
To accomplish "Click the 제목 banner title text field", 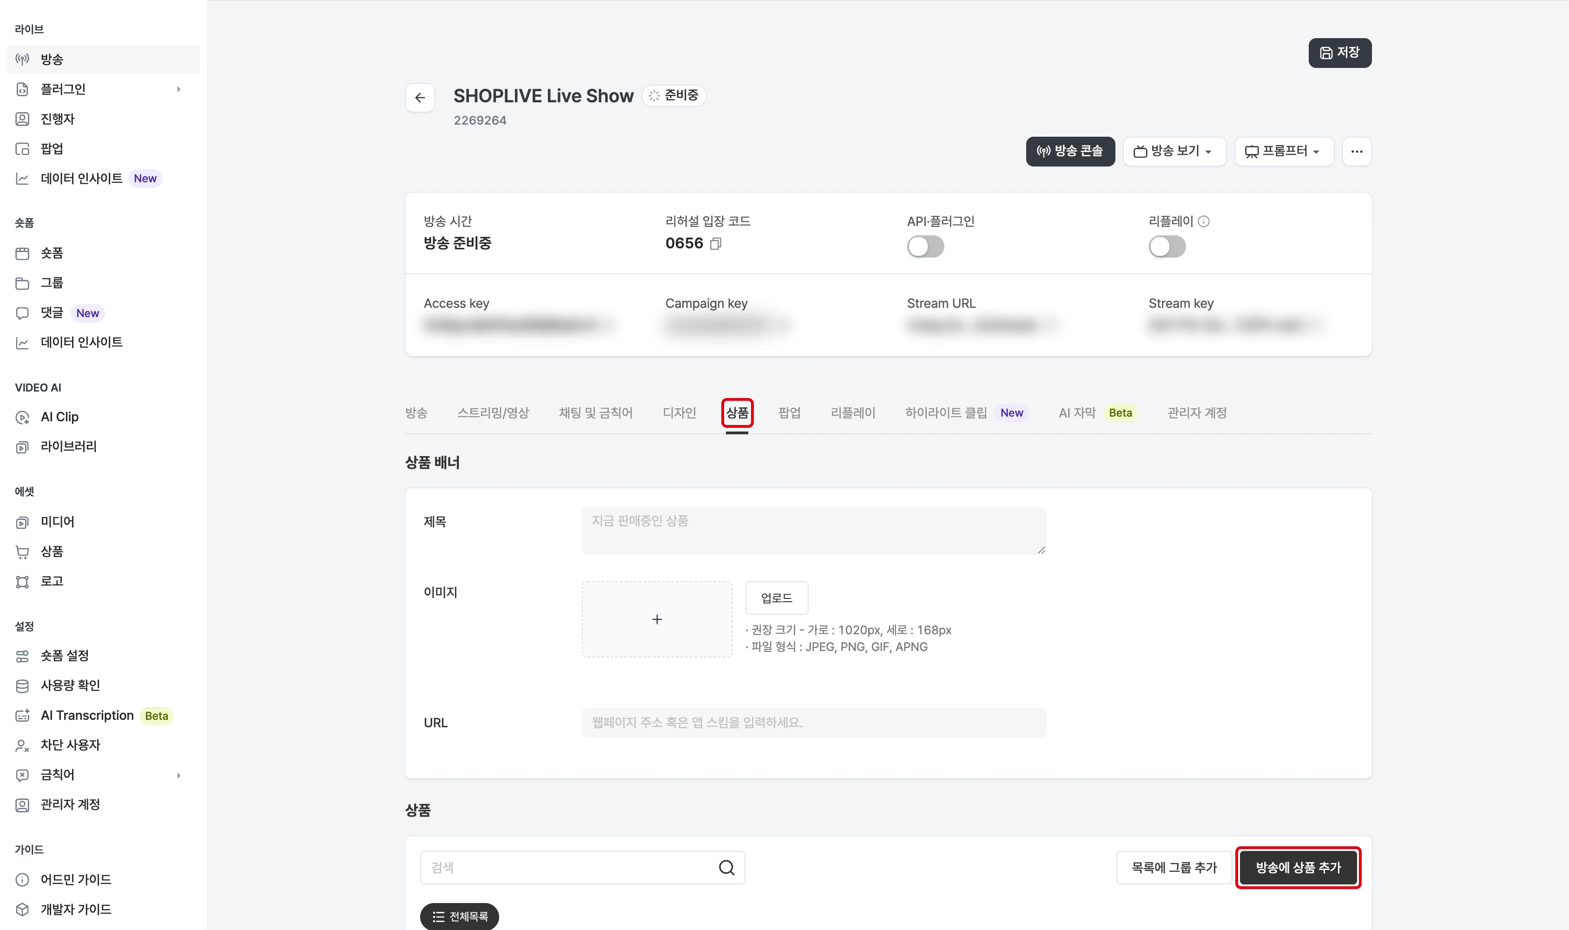I will click(814, 531).
